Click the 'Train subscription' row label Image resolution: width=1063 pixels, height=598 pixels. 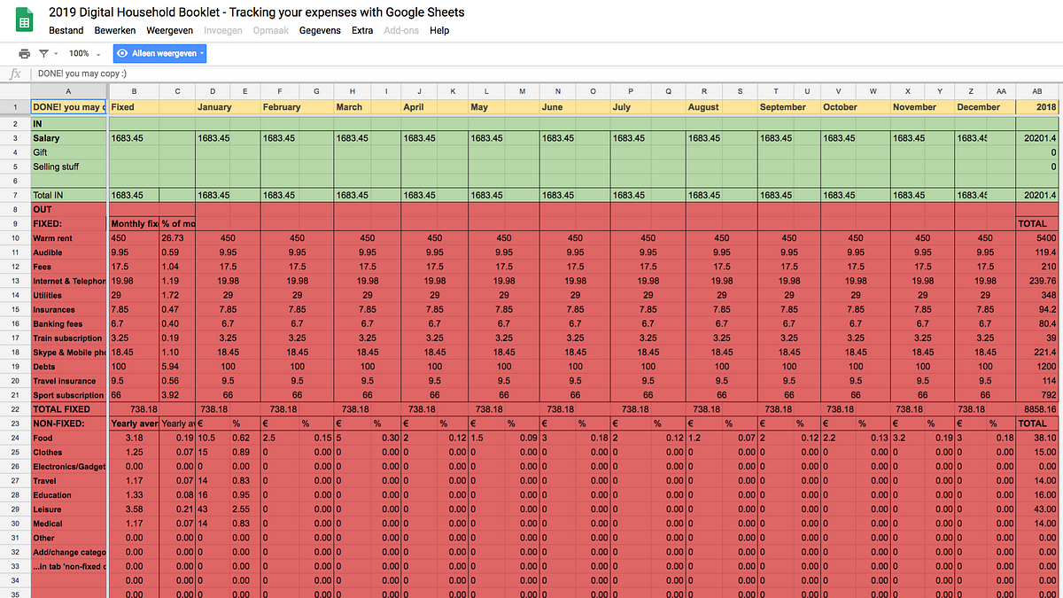(68, 338)
